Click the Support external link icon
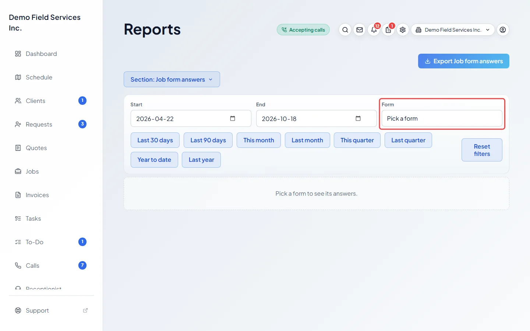The image size is (530, 331). coord(85,310)
